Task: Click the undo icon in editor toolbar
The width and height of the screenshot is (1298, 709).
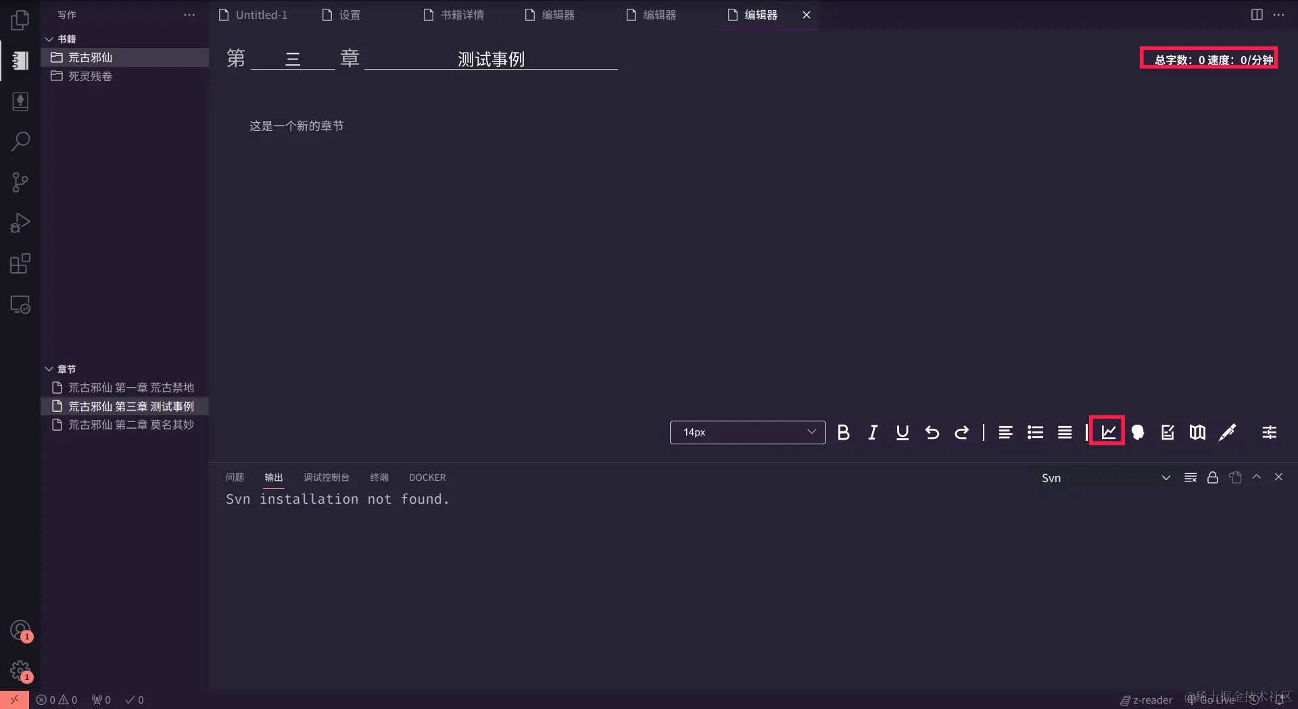Action: [x=932, y=432]
